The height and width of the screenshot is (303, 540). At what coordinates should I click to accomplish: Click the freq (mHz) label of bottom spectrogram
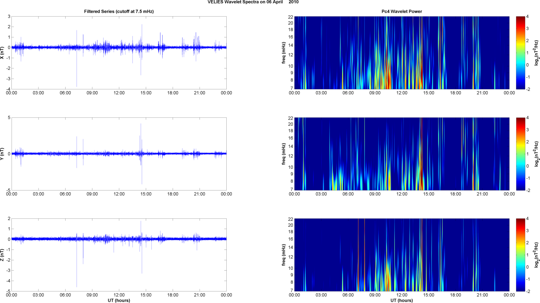tap(284, 255)
